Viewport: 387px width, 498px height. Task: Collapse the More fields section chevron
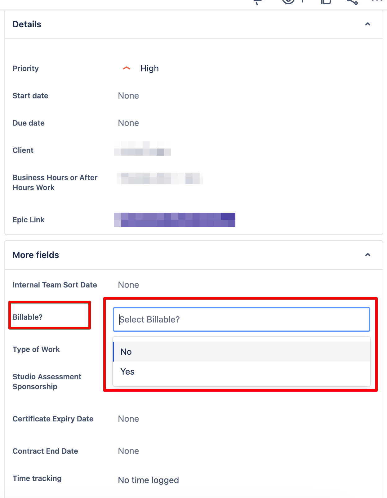point(368,255)
